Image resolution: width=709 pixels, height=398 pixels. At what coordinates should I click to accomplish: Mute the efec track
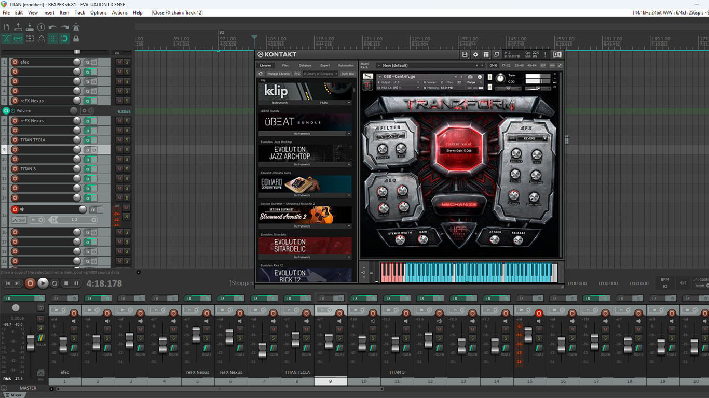tap(119, 62)
